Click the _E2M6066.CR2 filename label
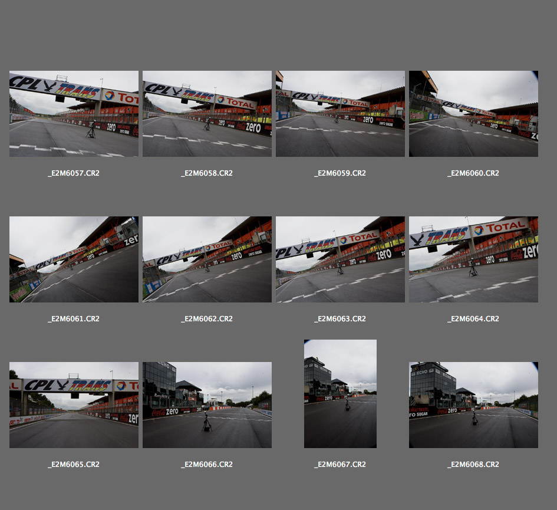The height and width of the screenshot is (510, 557). click(207, 465)
